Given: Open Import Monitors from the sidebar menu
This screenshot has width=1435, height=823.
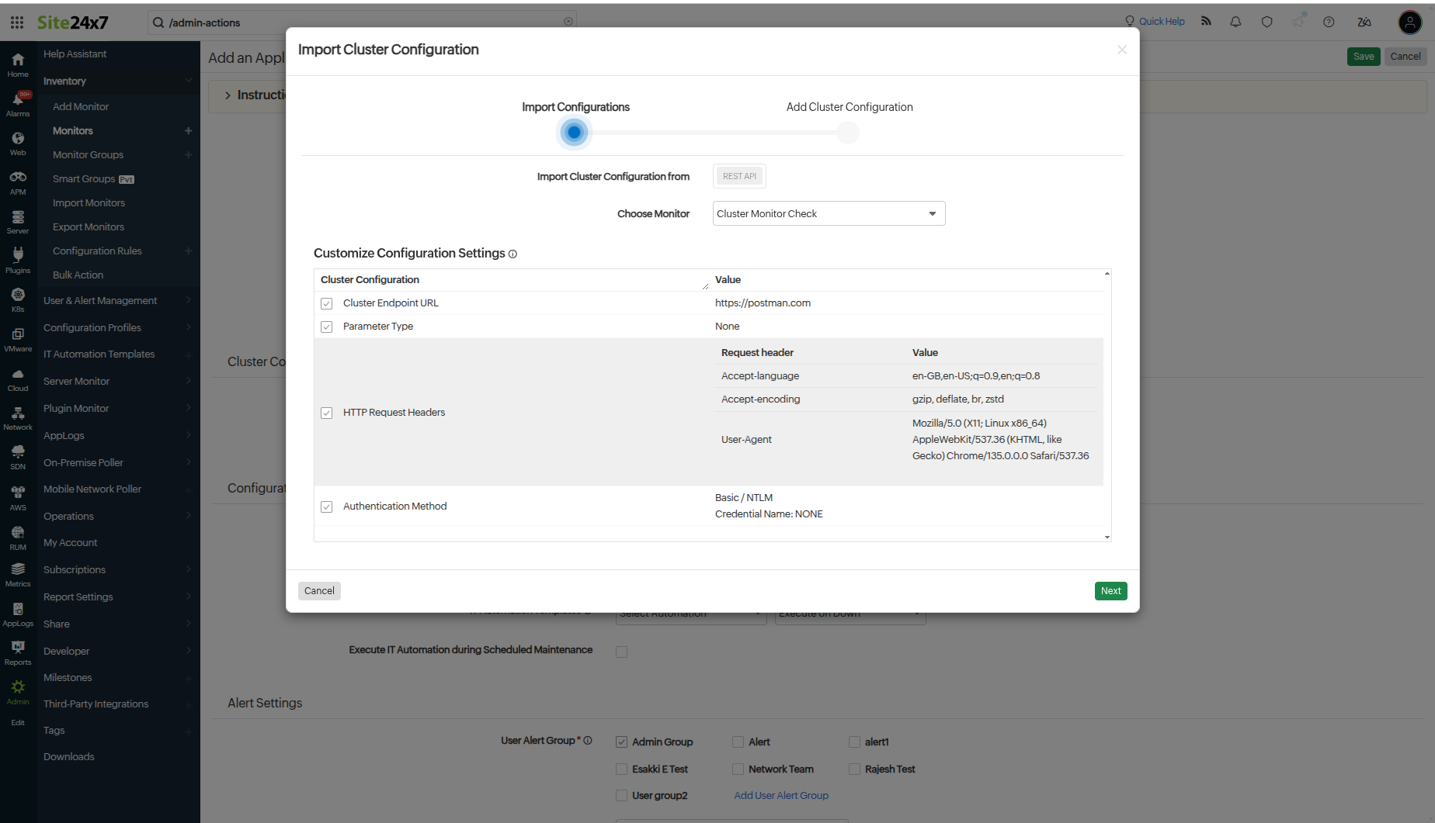Looking at the screenshot, I should click(88, 202).
